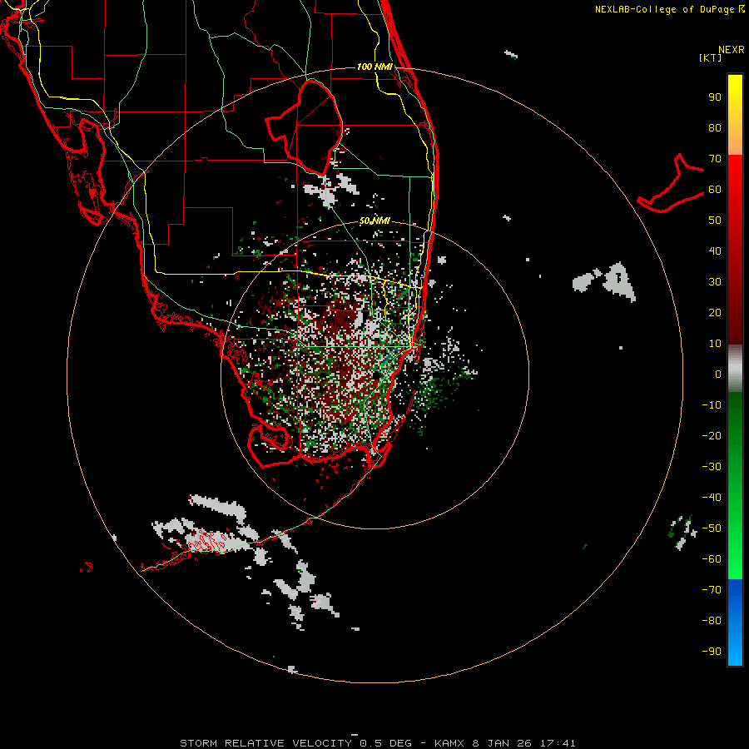Viewport: 749px width, 749px height.
Task: Click the 90 value on the velocity scale
Action: pyautogui.click(x=715, y=97)
